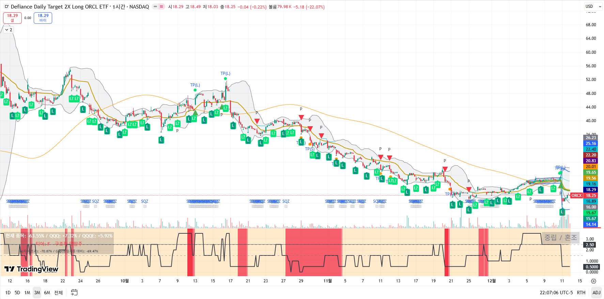Click the high value 고18.49 in the legend
This screenshot has height=299, width=604.
coord(193,7)
